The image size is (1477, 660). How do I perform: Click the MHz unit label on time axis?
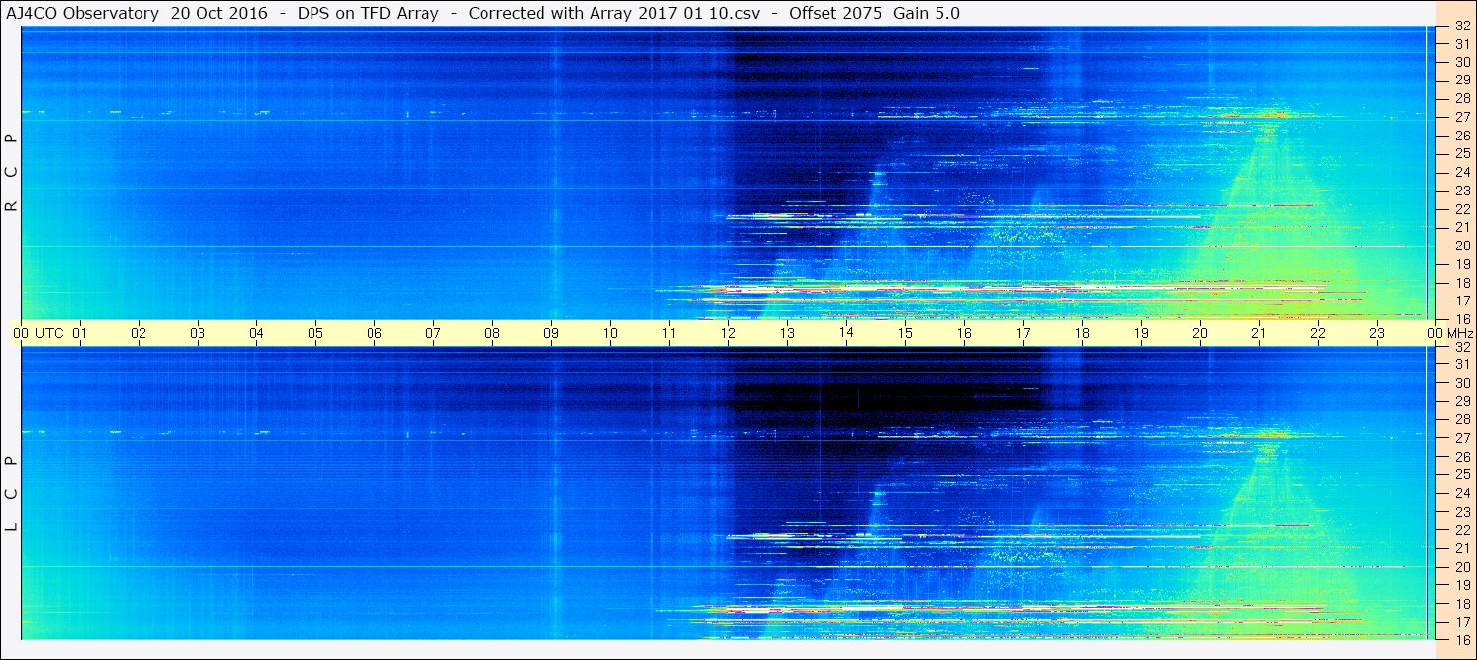pos(1460,333)
